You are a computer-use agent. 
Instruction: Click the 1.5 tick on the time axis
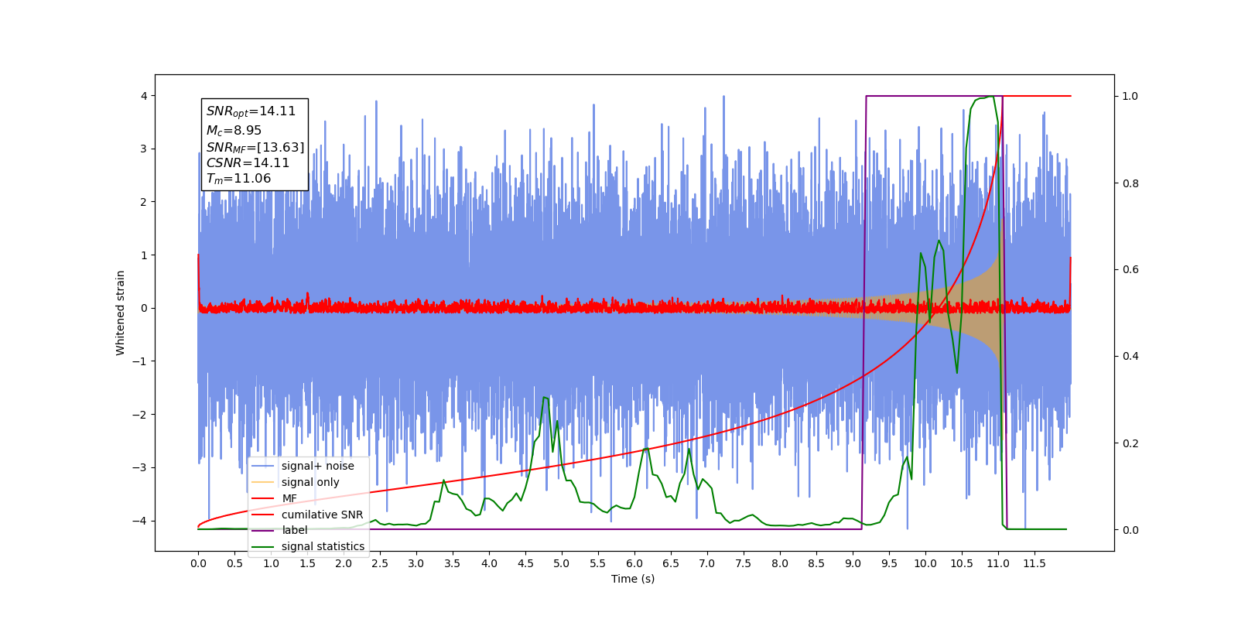click(307, 563)
